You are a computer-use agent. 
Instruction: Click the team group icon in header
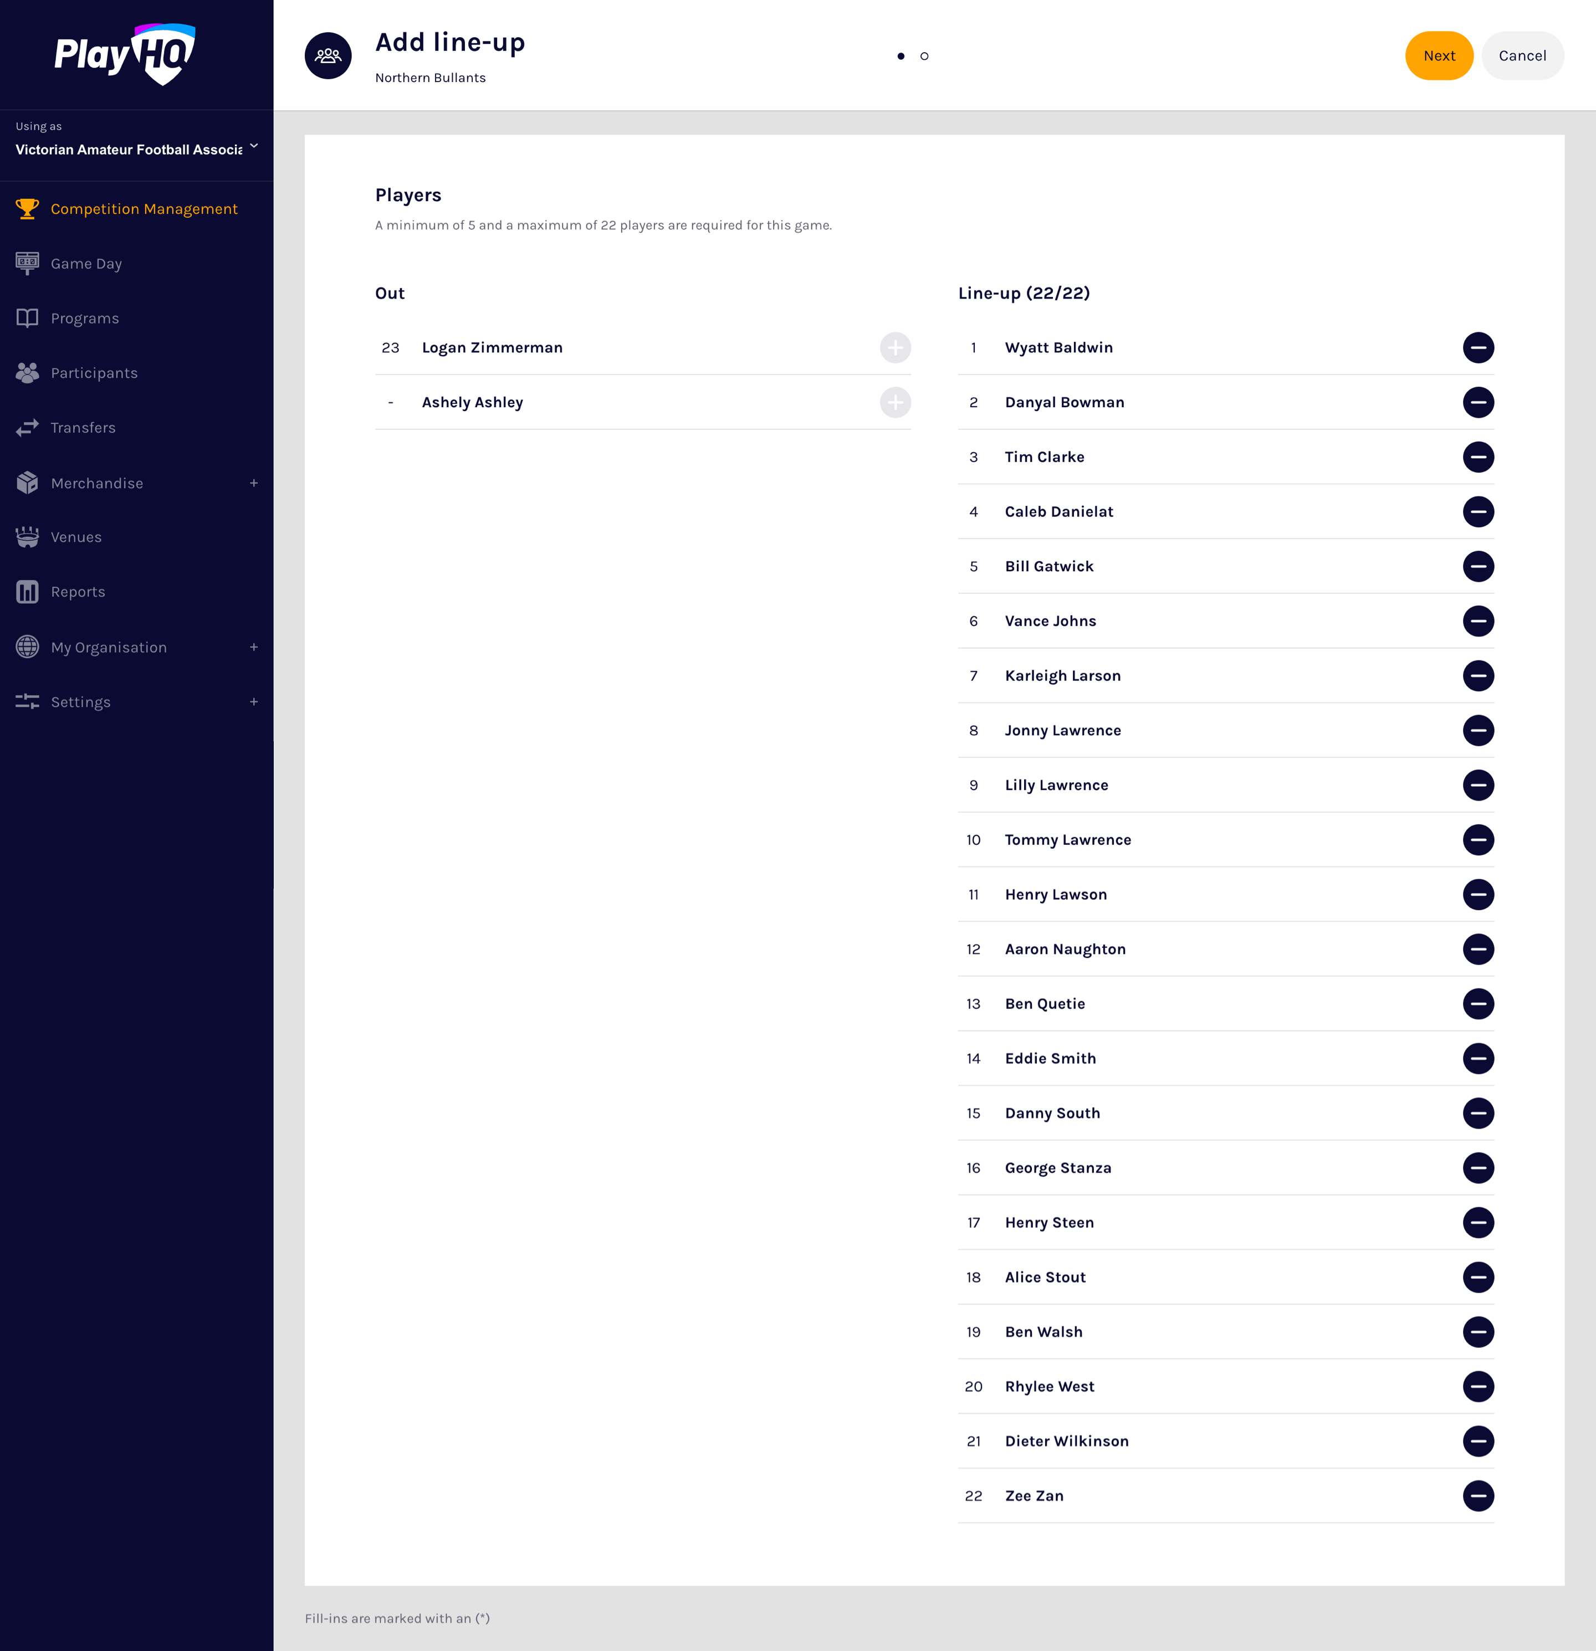tap(328, 55)
